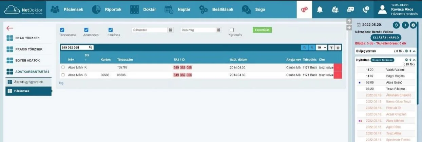Collapse the Előjegyzettek section
The width and height of the screenshot is (422, 142).
pyautogui.click(x=414, y=51)
